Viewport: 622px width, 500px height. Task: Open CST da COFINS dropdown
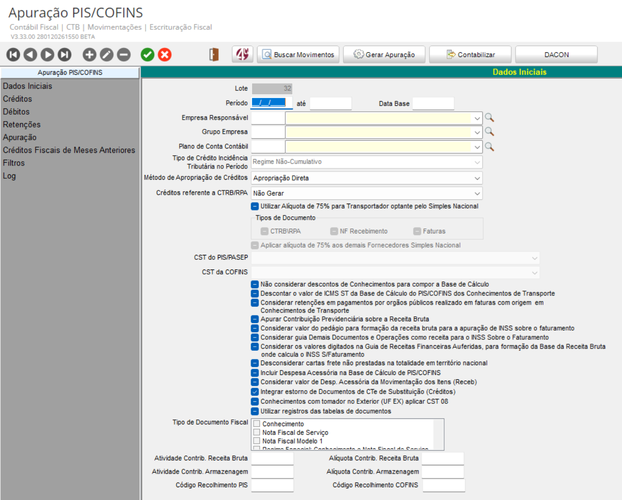click(x=395, y=272)
